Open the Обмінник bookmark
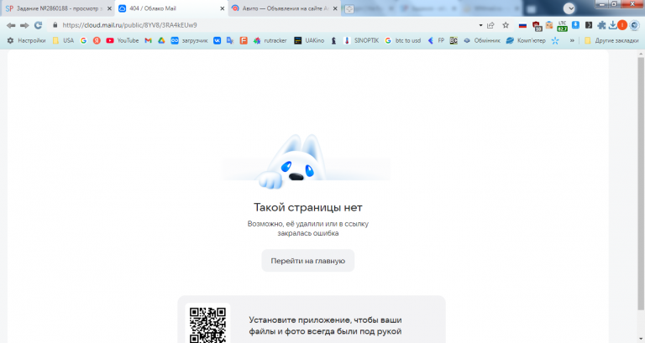Screen dimensions: 645x343 coord(482,40)
